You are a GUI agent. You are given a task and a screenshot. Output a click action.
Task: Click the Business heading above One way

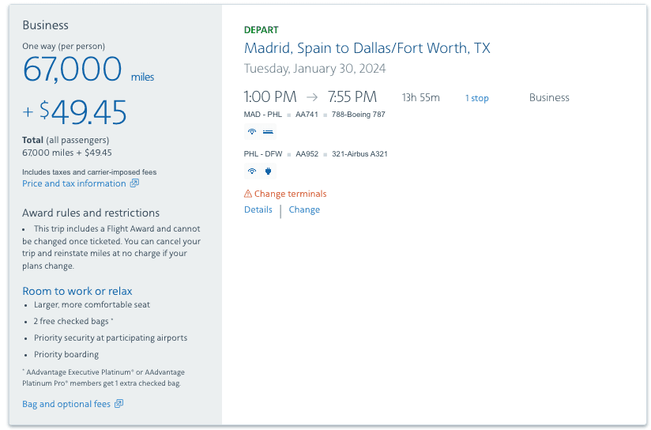(x=45, y=25)
